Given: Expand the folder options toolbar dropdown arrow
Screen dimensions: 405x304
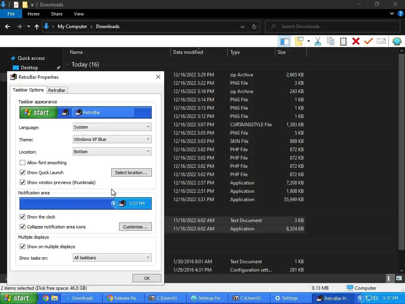Looking at the screenshot, I should point(308,41).
